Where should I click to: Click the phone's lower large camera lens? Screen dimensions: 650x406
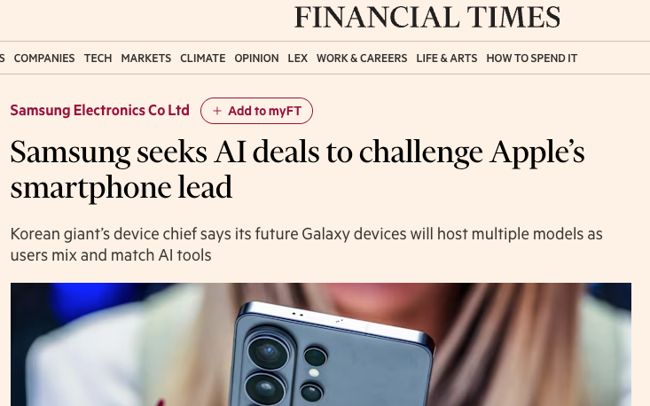pyautogui.click(x=265, y=389)
